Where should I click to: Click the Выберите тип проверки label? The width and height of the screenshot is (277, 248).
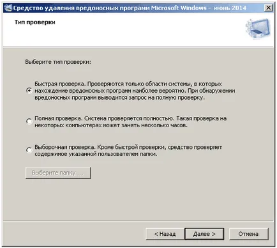tap(58, 62)
